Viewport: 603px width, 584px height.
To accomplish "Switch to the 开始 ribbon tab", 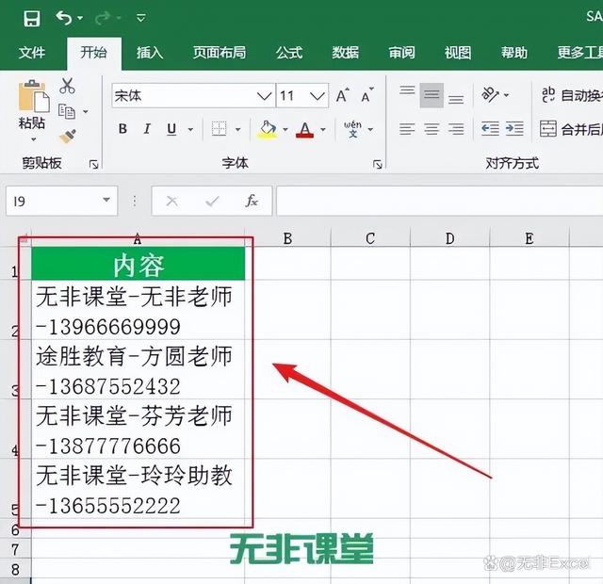I will (93, 53).
